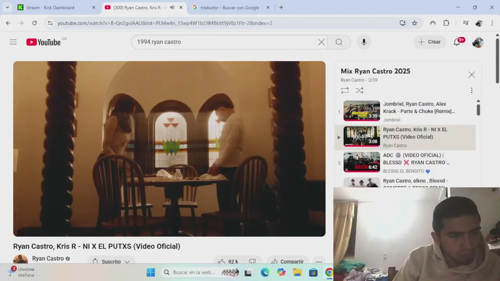Close the Kick Dashboard tab
This screenshot has height=281, width=500.
point(93,7)
